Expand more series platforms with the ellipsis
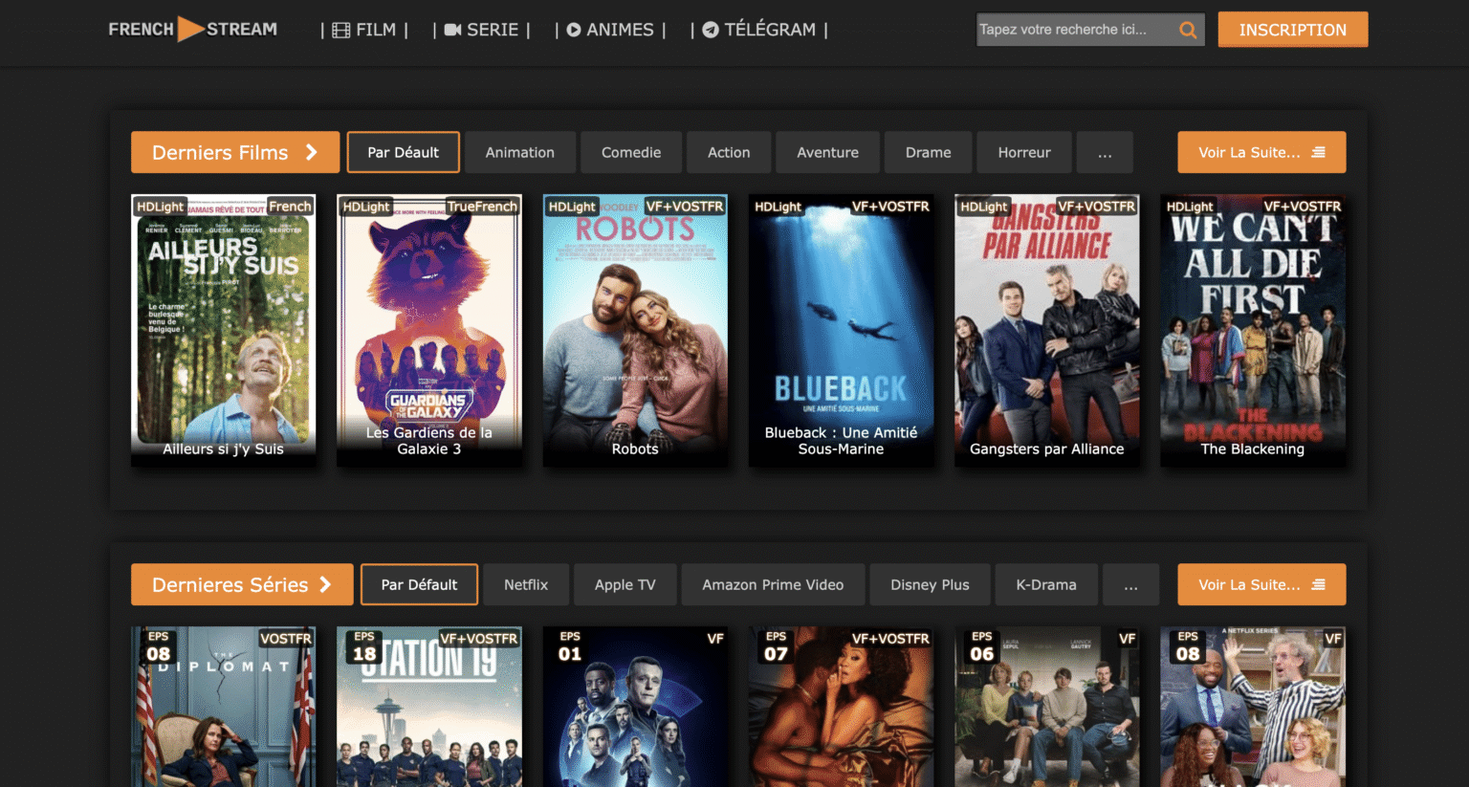 click(x=1130, y=584)
